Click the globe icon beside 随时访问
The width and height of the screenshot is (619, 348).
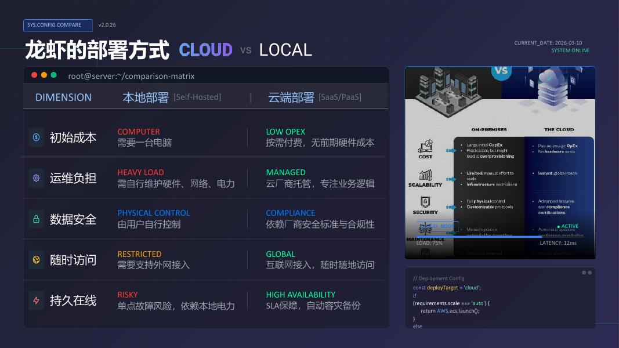37,260
